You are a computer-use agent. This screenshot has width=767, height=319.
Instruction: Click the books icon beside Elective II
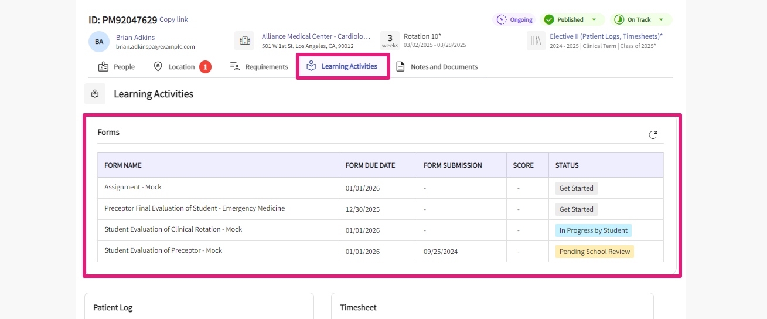[x=536, y=41]
